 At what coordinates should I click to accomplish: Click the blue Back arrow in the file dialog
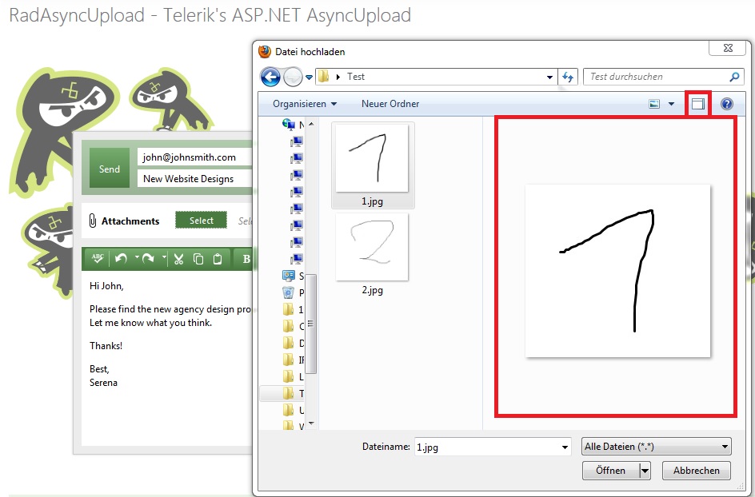pos(270,77)
